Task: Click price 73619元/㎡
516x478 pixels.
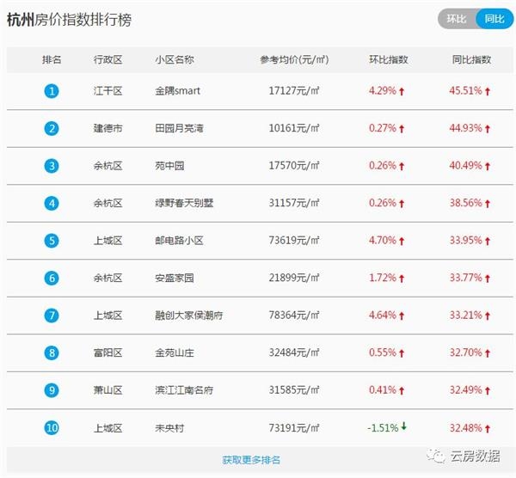Action: pyautogui.click(x=294, y=241)
